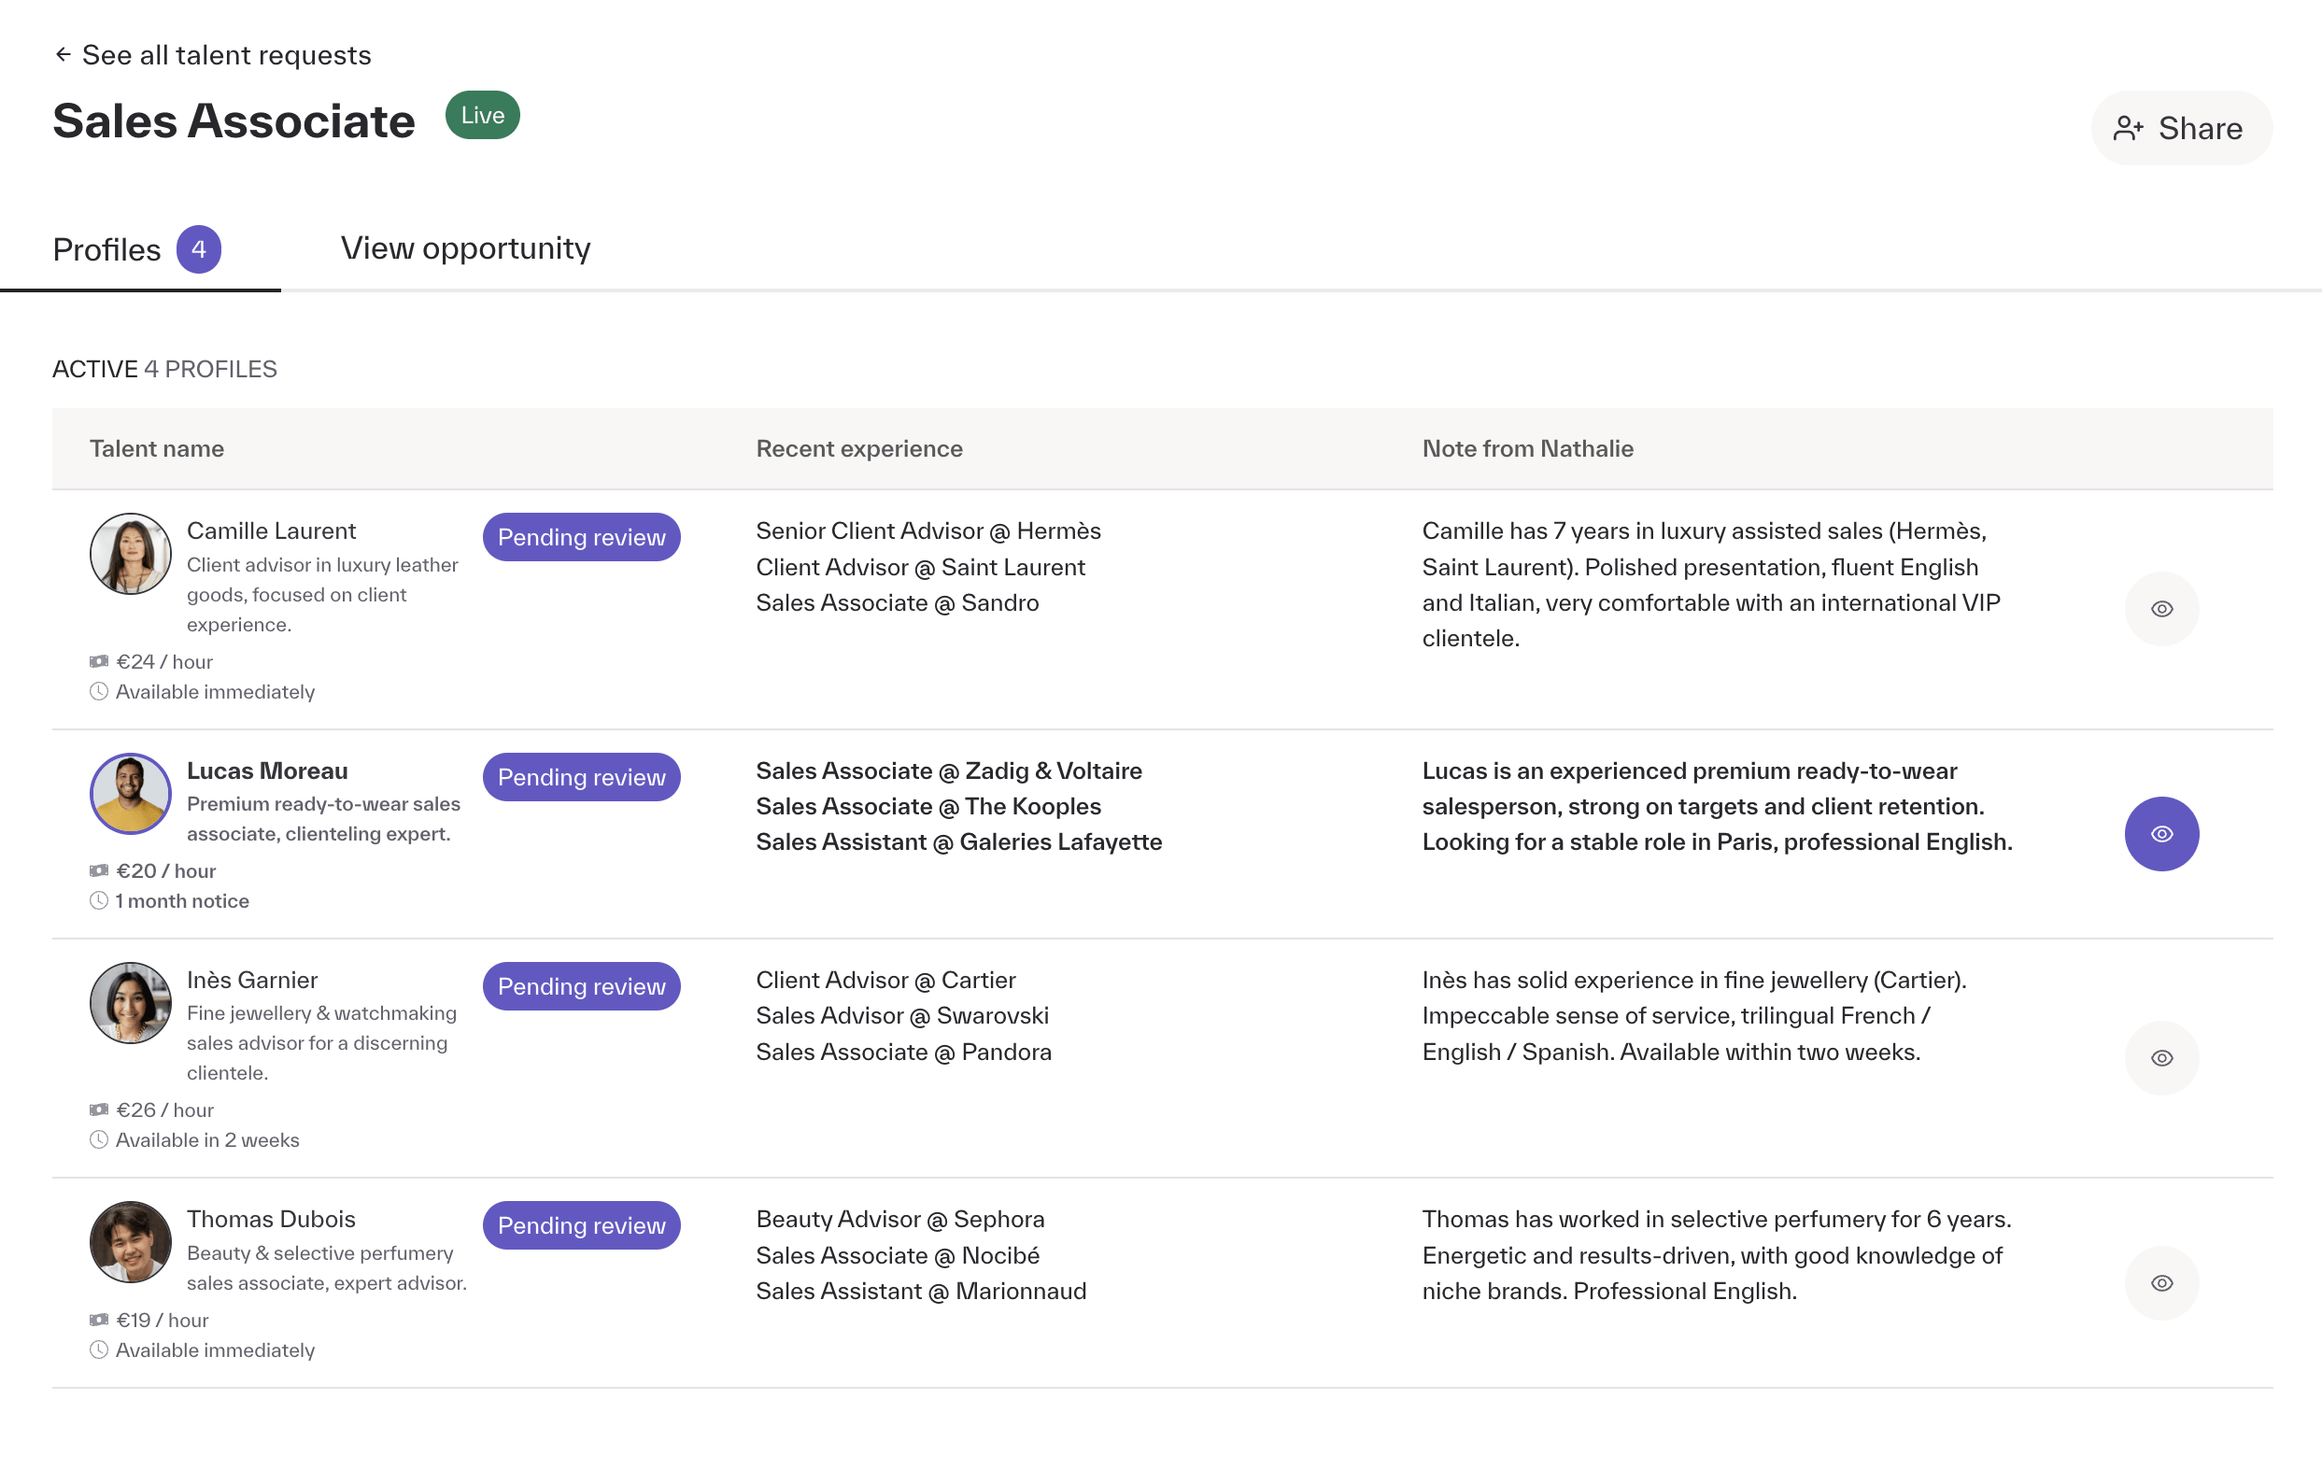Image resolution: width=2322 pixels, height=1470 pixels.
Task: Click the money icon next to €26 / hour
Action: pyautogui.click(x=98, y=1110)
